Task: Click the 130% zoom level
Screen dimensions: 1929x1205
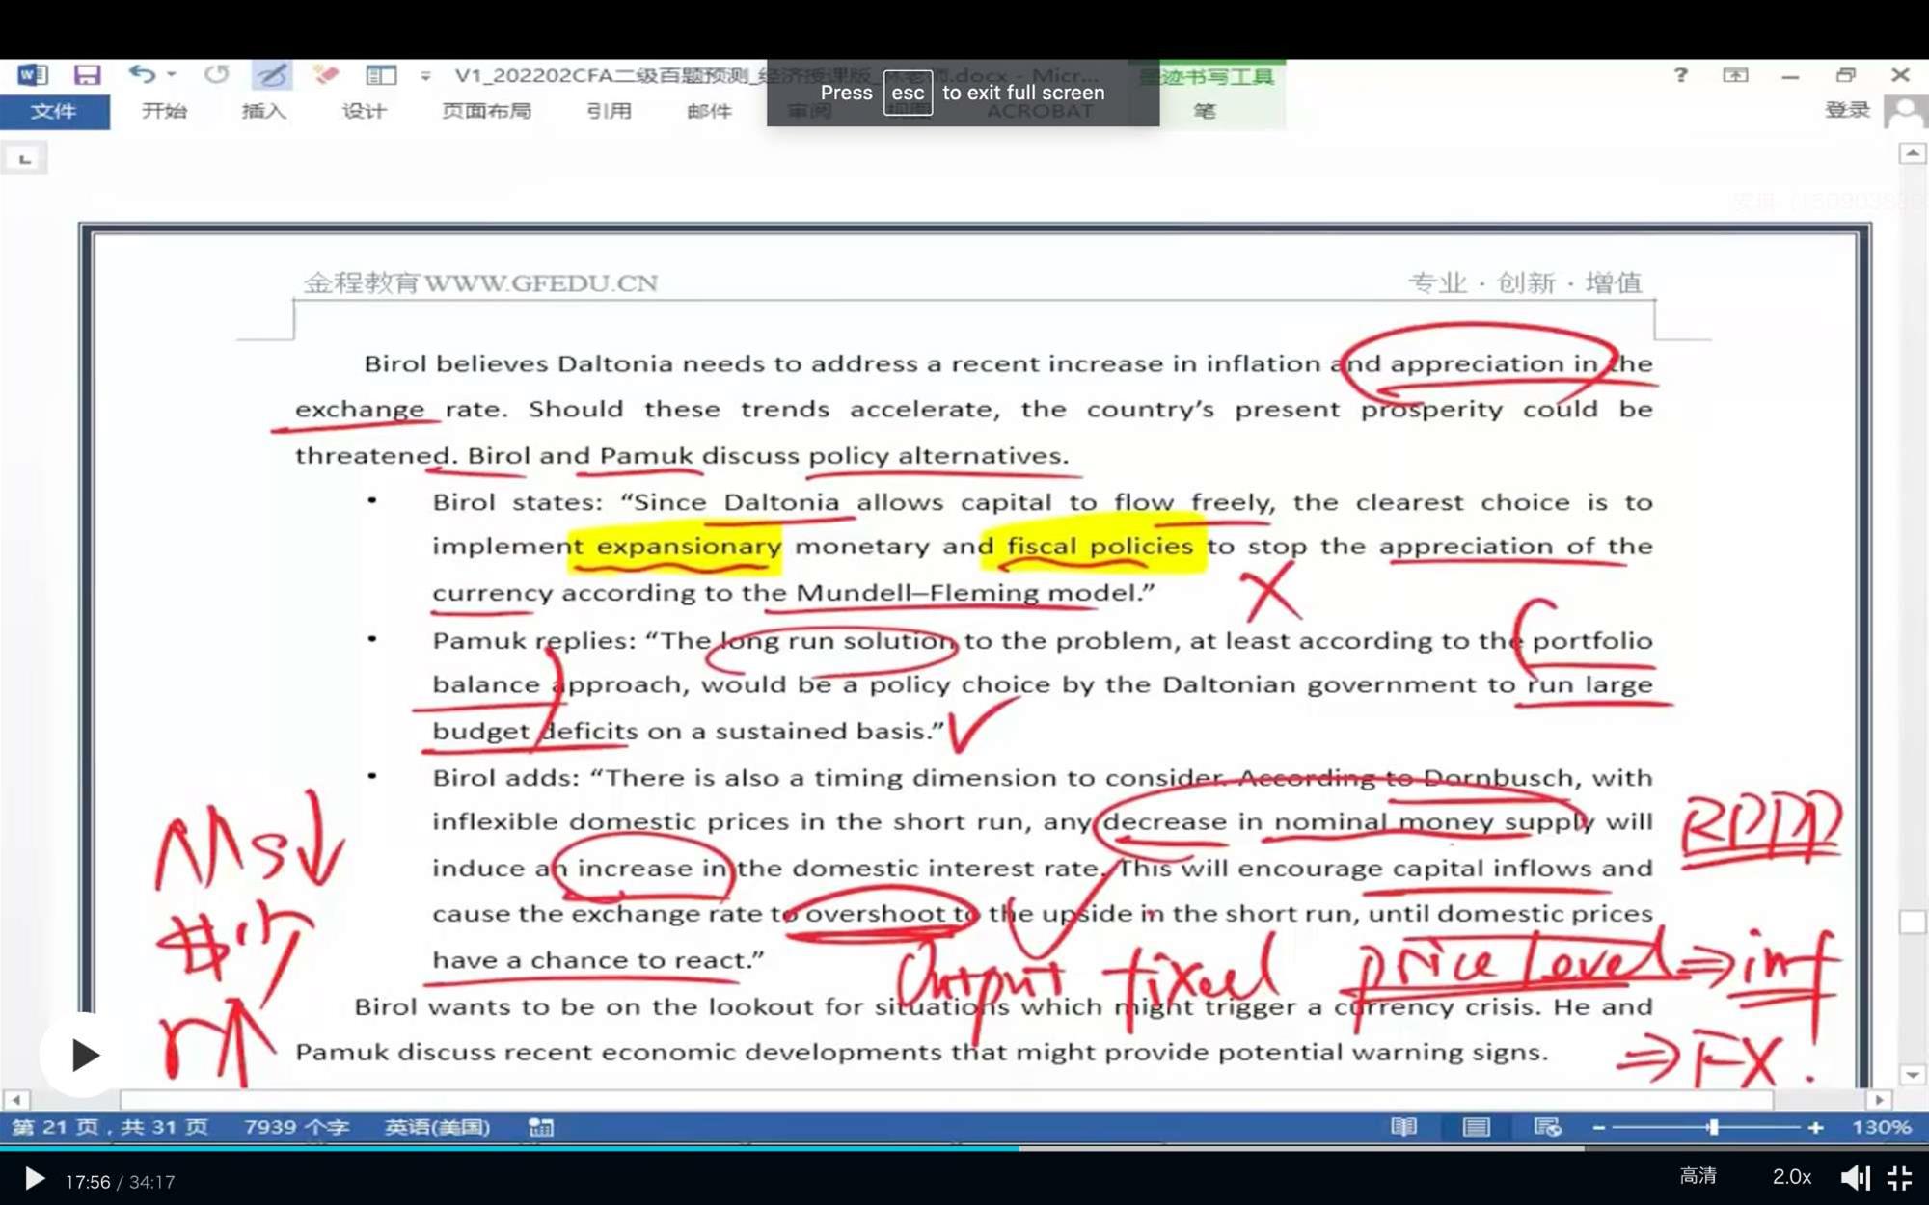Action: pyautogui.click(x=1881, y=1127)
